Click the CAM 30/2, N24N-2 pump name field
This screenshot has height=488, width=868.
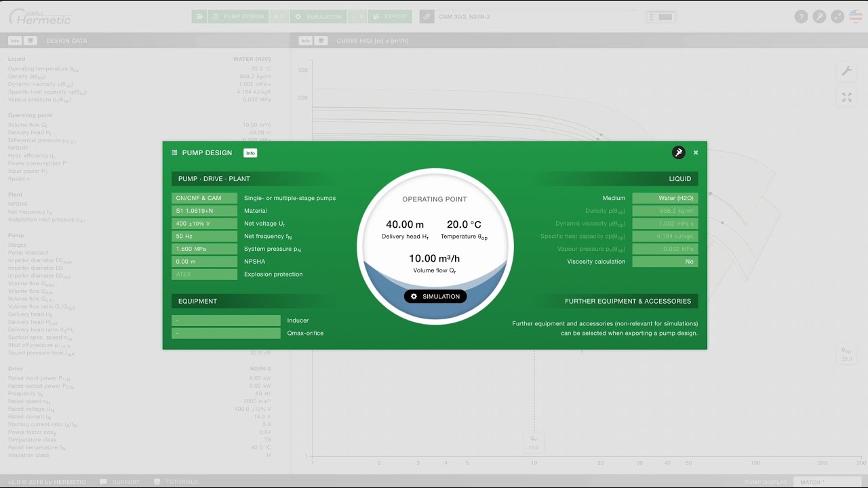click(x=536, y=16)
